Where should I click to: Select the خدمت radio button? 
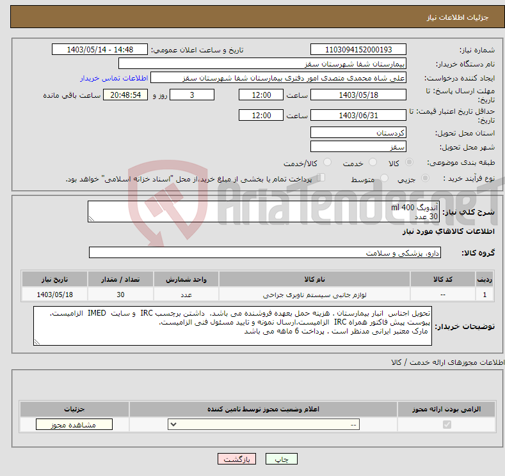tap(373, 162)
